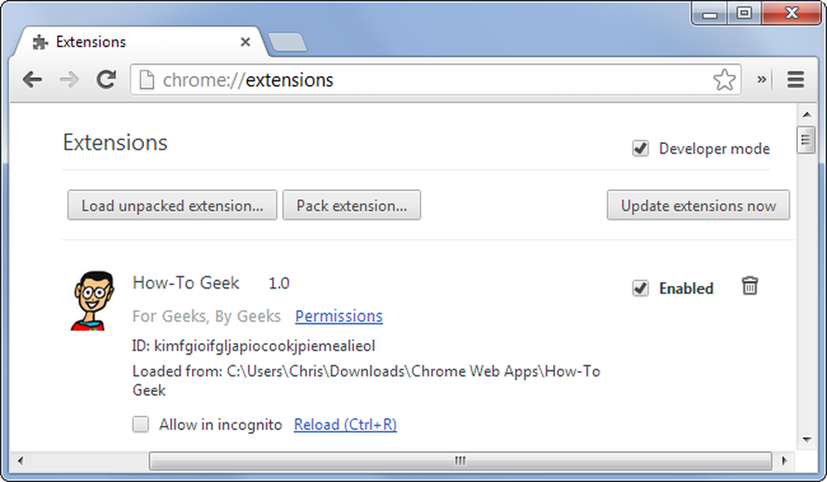Click the page icon in address bar
This screenshot has height=482, width=827.
[146, 80]
